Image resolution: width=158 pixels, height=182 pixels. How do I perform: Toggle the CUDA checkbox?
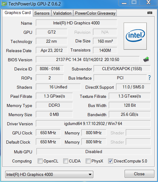[65, 161]
